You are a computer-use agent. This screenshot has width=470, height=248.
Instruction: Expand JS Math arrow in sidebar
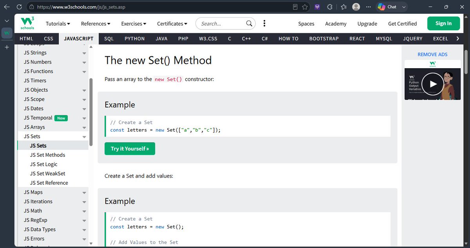coord(84,211)
